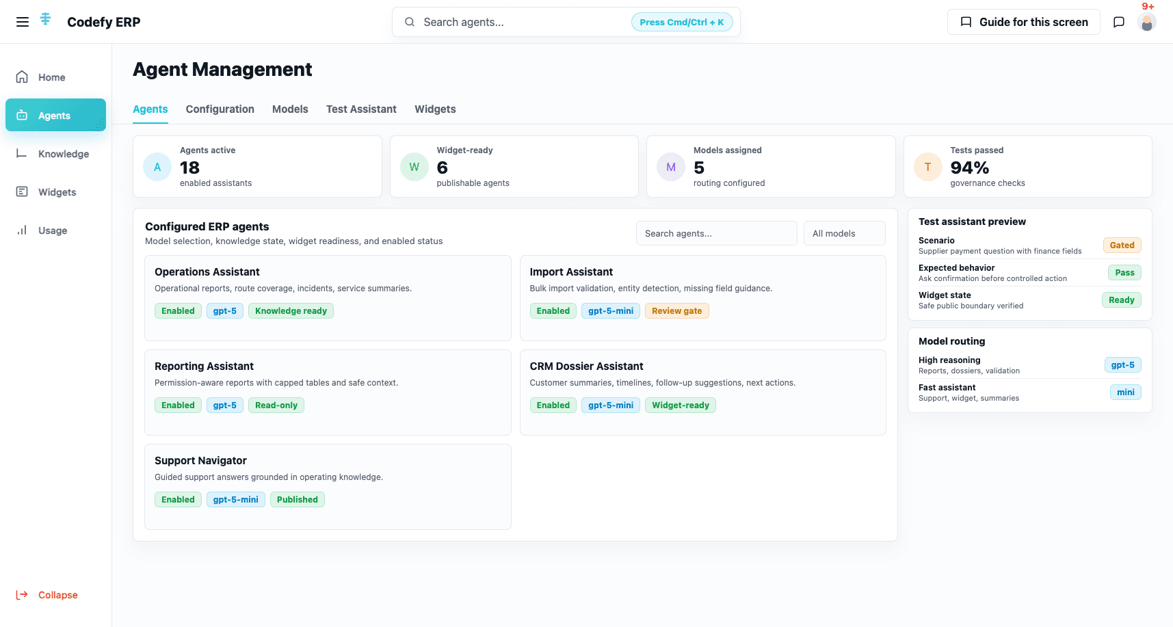
Task: Click Published tag on Support Navigator
Action: tap(298, 500)
